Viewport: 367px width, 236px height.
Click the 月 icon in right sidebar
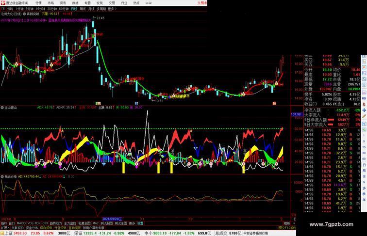pos(364,176)
